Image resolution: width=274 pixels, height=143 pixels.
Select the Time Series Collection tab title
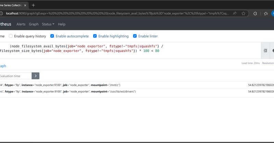(x=11, y=5)
